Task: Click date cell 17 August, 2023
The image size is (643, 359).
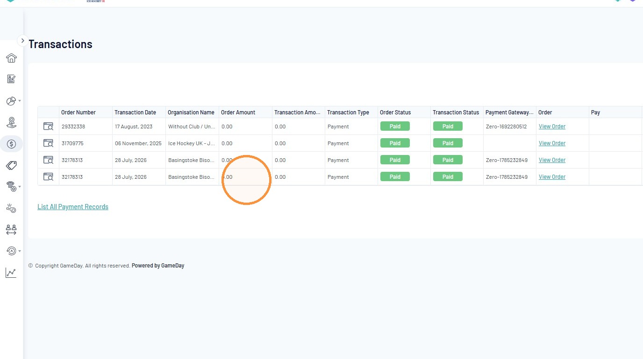Action: [139, 127]
